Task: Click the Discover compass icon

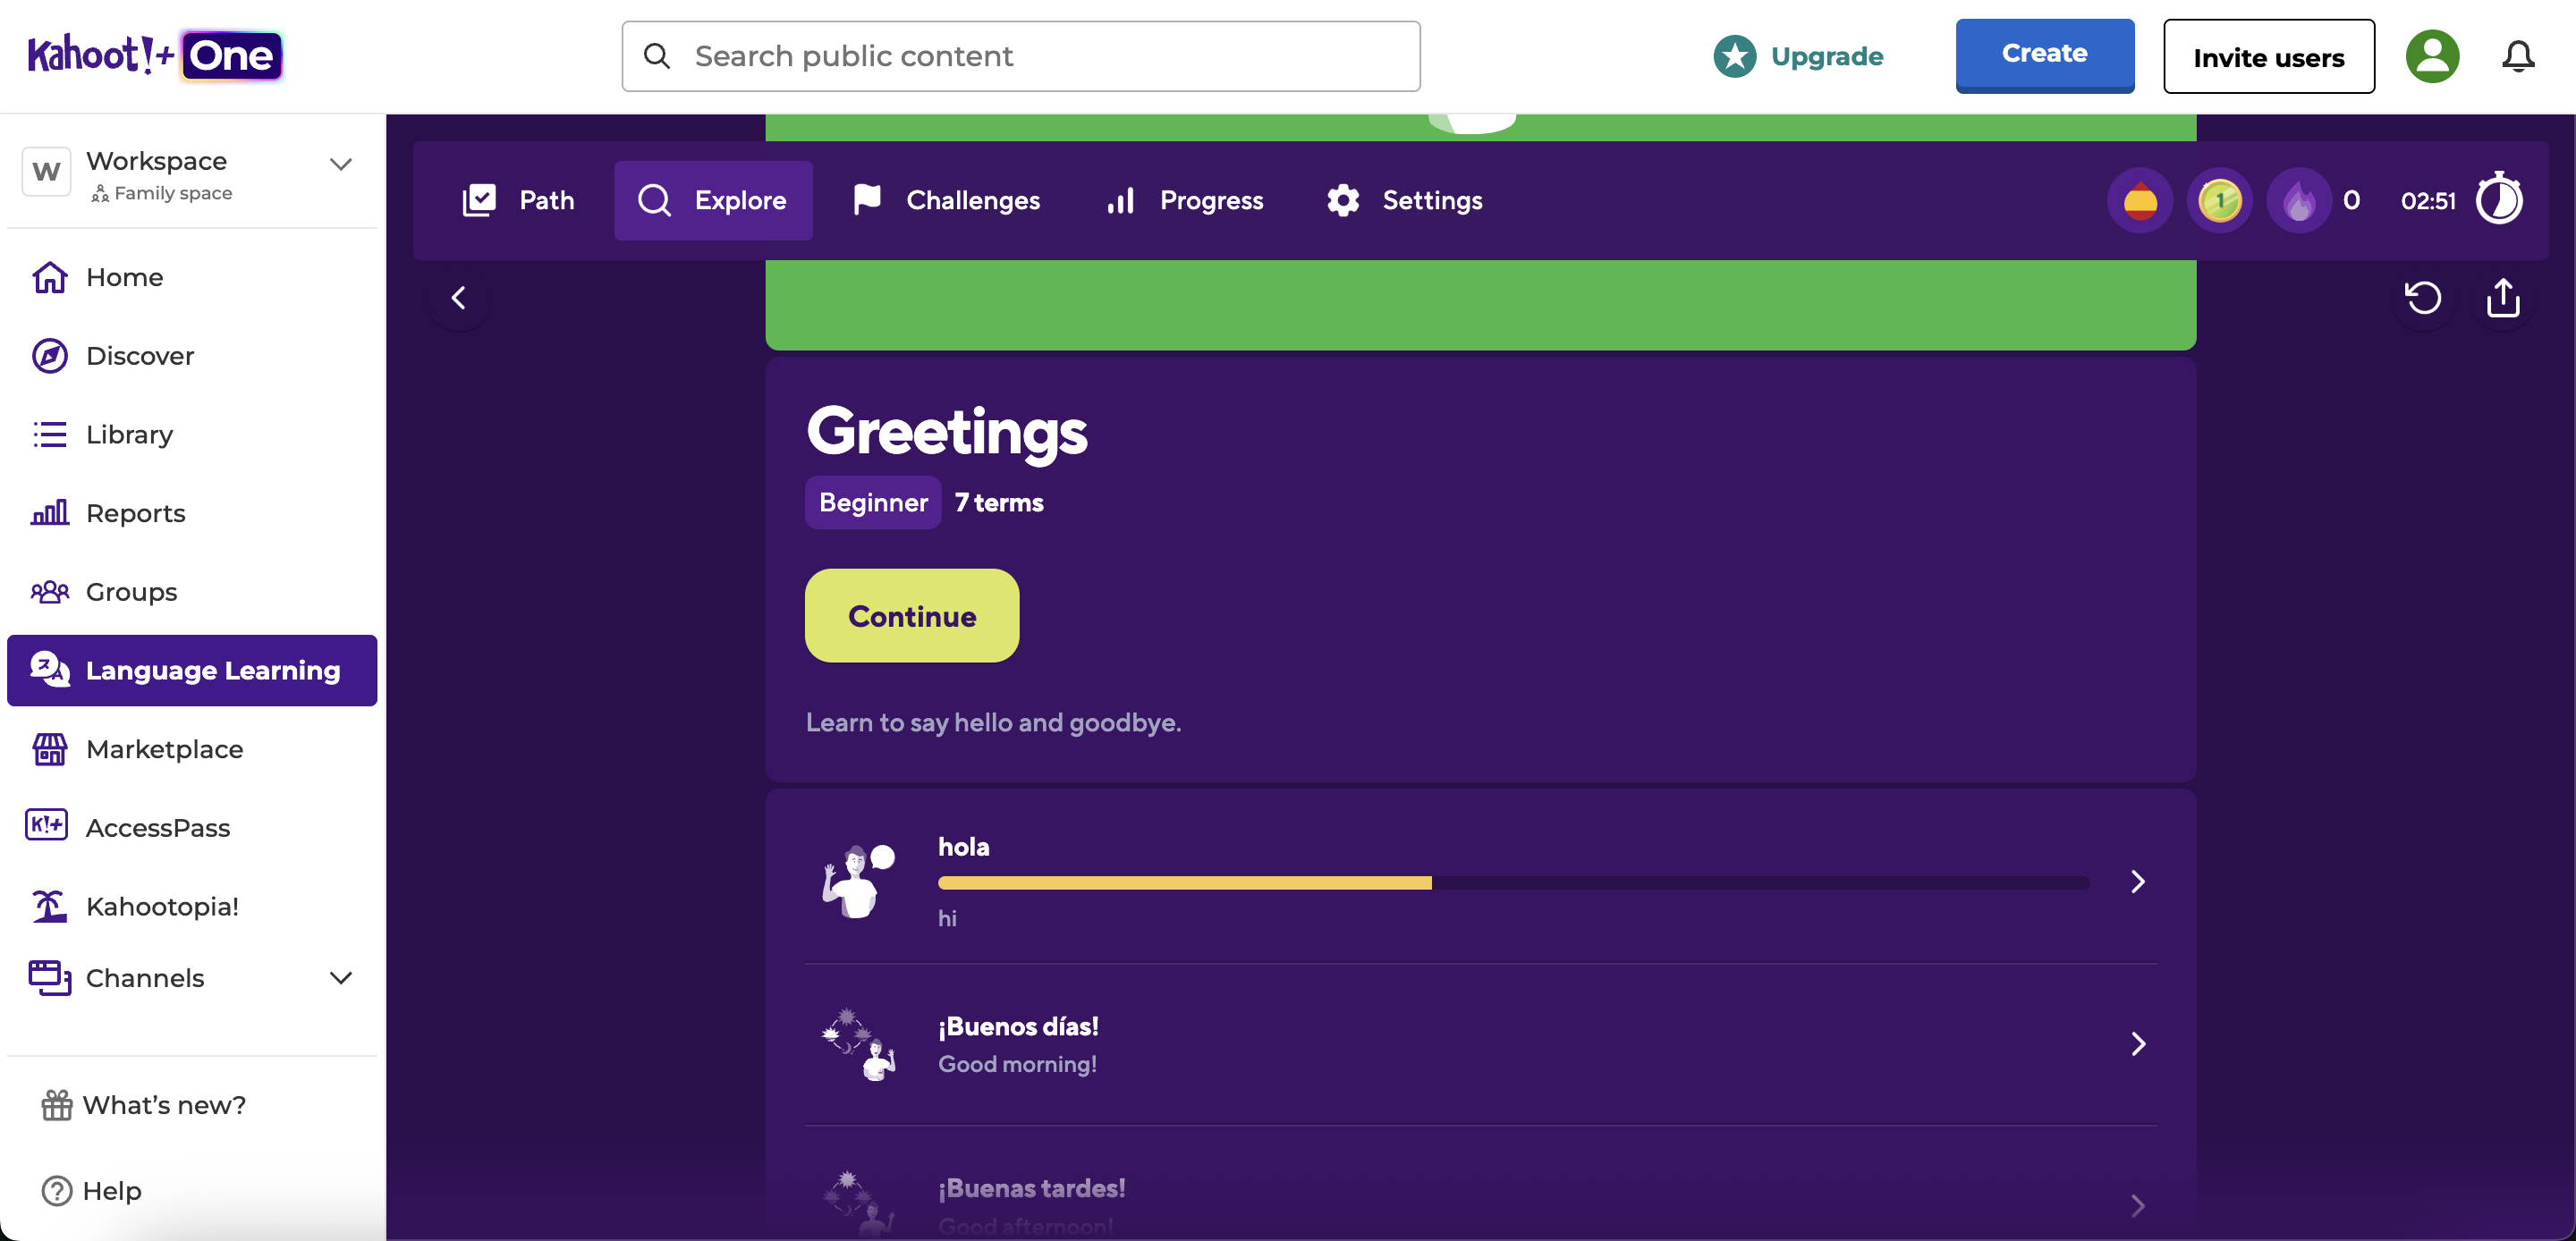Action: click(x=50, y=356)
